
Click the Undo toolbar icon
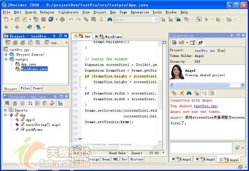71,19
